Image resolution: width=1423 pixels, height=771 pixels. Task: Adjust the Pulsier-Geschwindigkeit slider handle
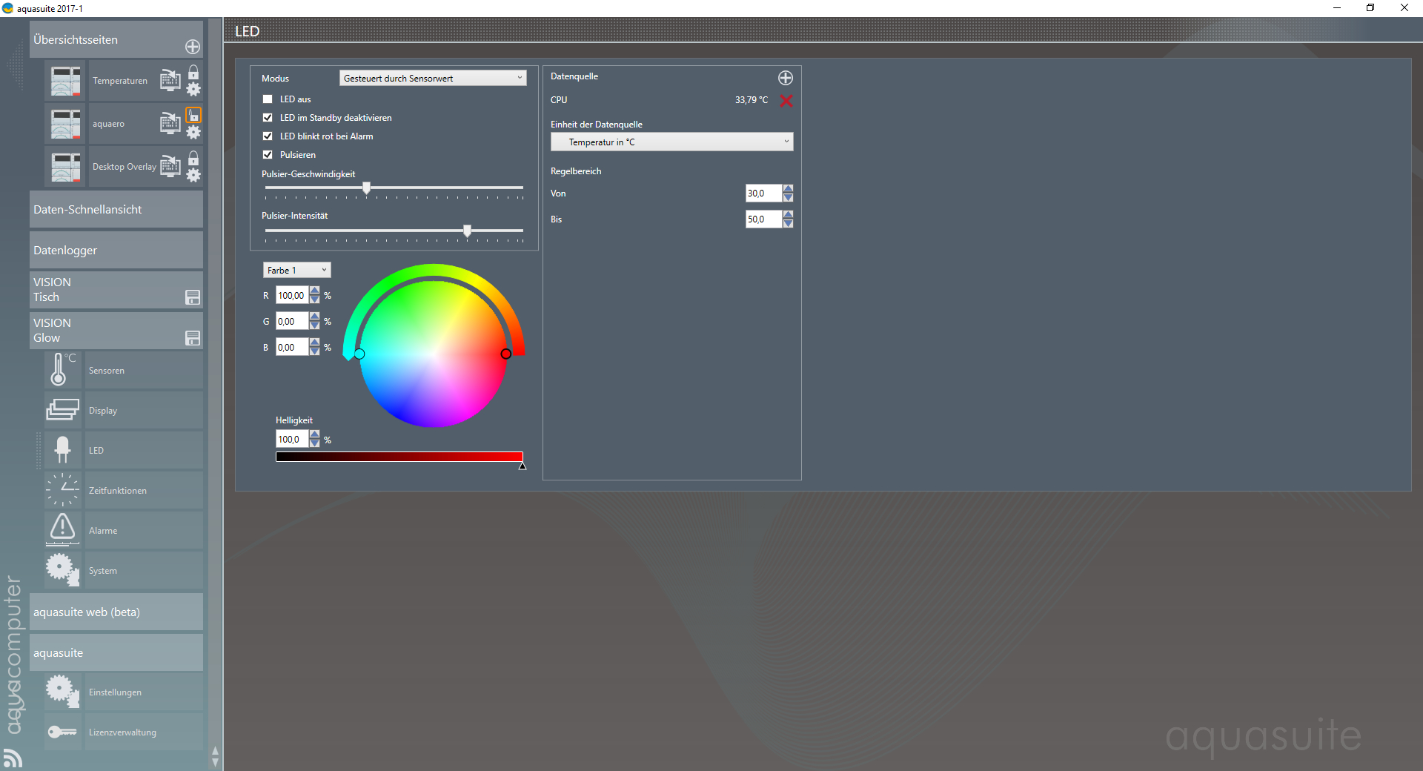tap(366, 188)
